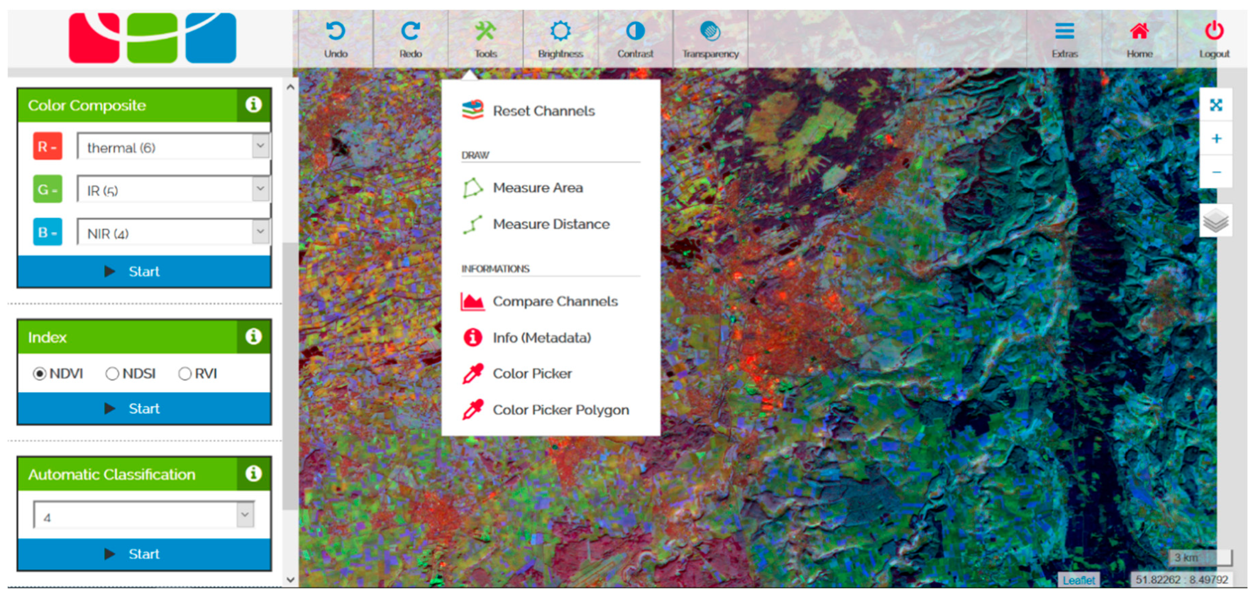1258x594 pixels.
Task: Click the Undo toolbar icon
Action: (335, 32)
